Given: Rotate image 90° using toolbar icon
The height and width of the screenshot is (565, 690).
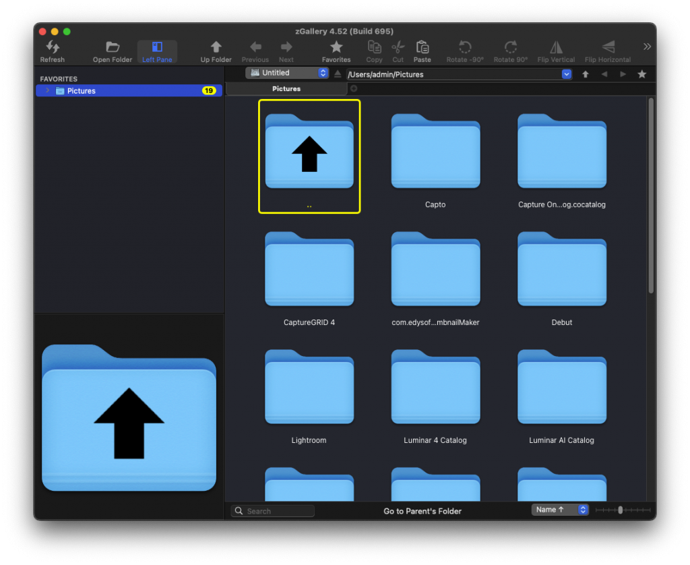Looking at the screenshot, I should coord(511,47).
